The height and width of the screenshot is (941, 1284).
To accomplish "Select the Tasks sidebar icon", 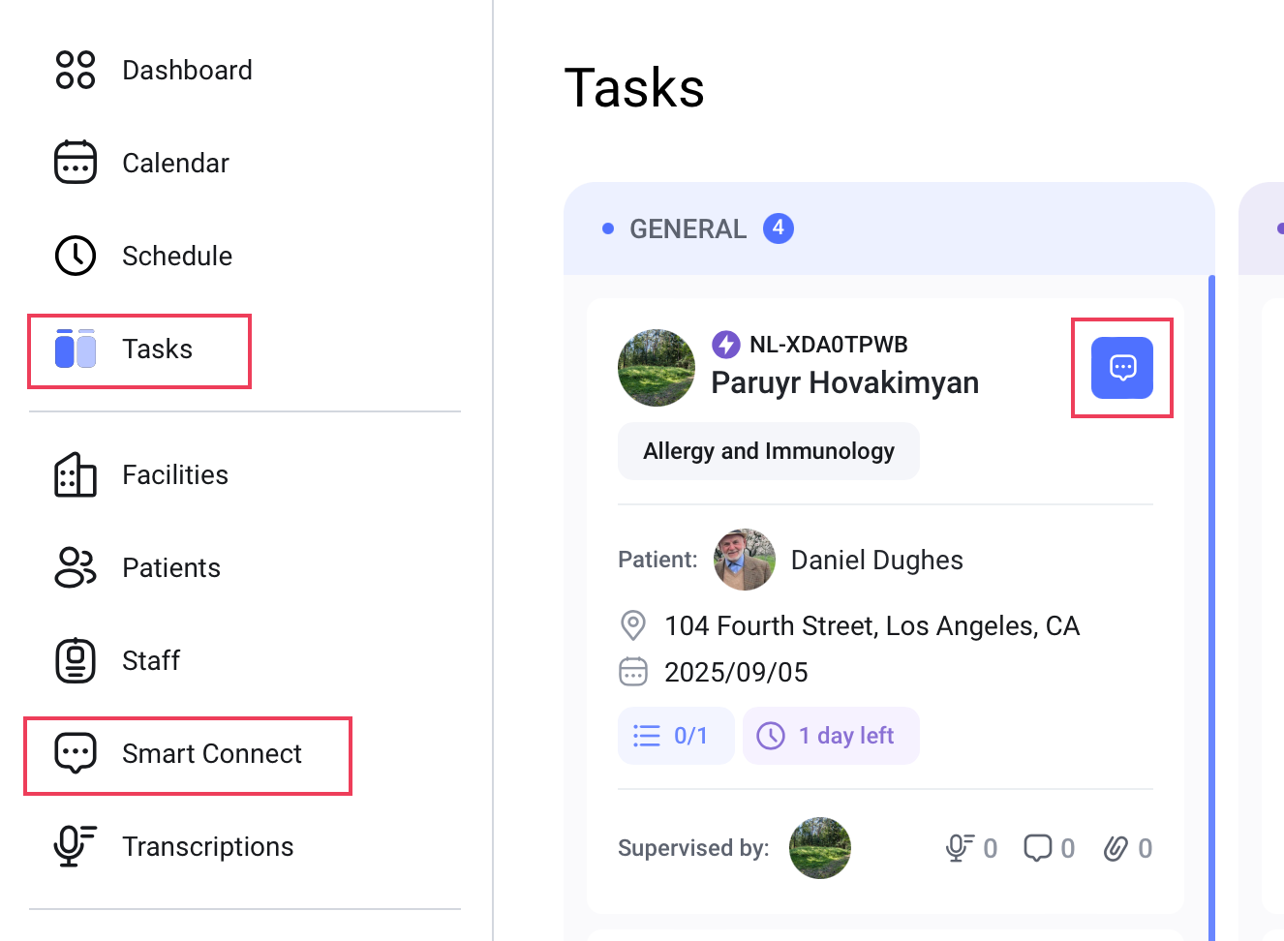I will [x=76, y=349].
